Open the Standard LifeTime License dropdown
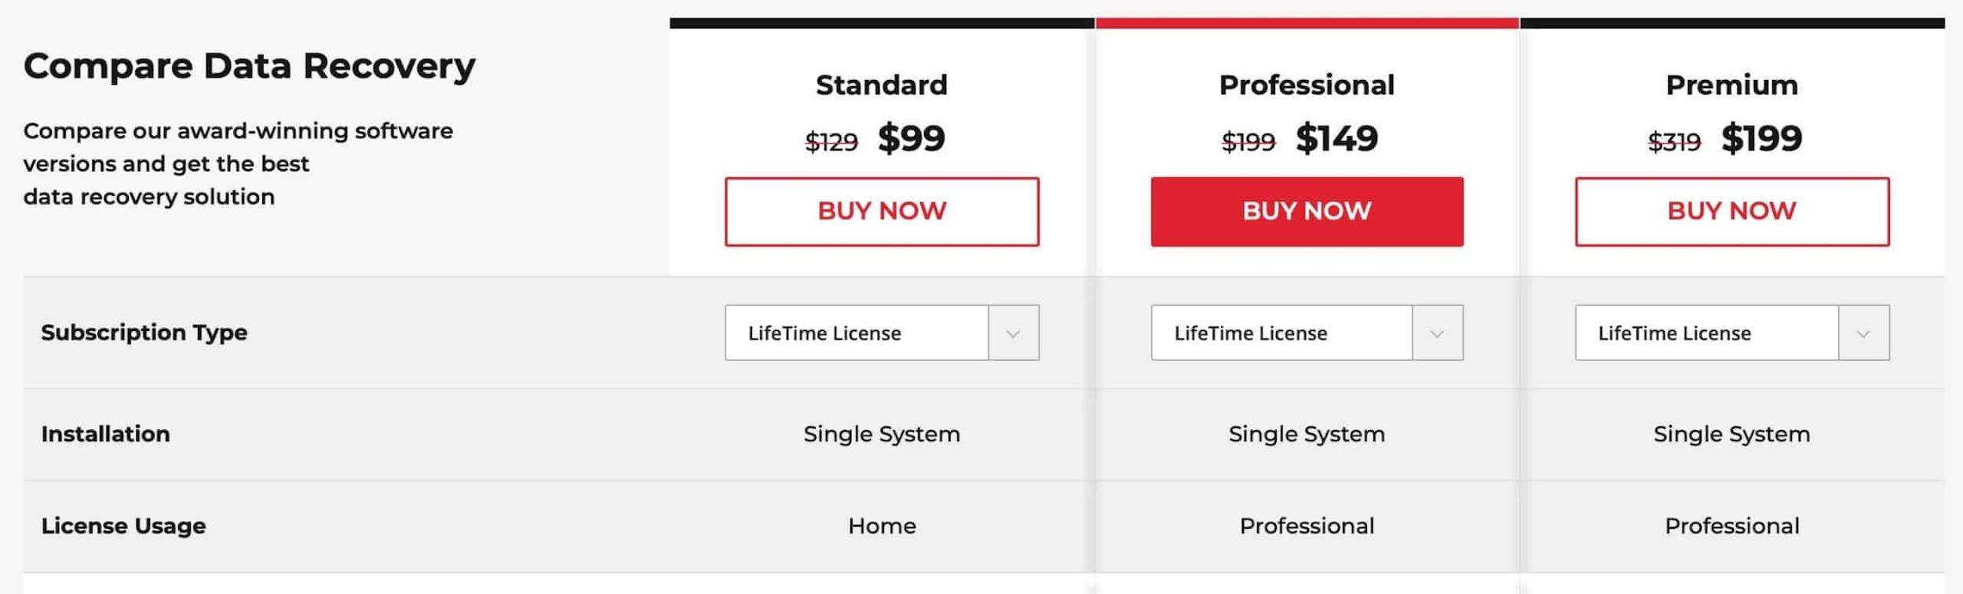Viewport: 1963px width, 594px height. tap(882, 333)
